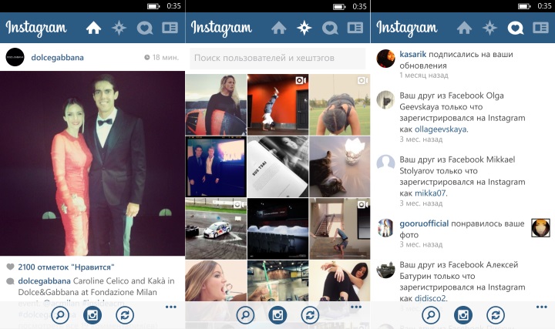Screen dimensions: 555x329
Task: Expand the three-dots menu in left screen bottom bar
Action: click(x=171, y=307)
